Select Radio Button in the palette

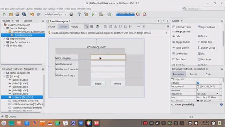coord(180,48)
